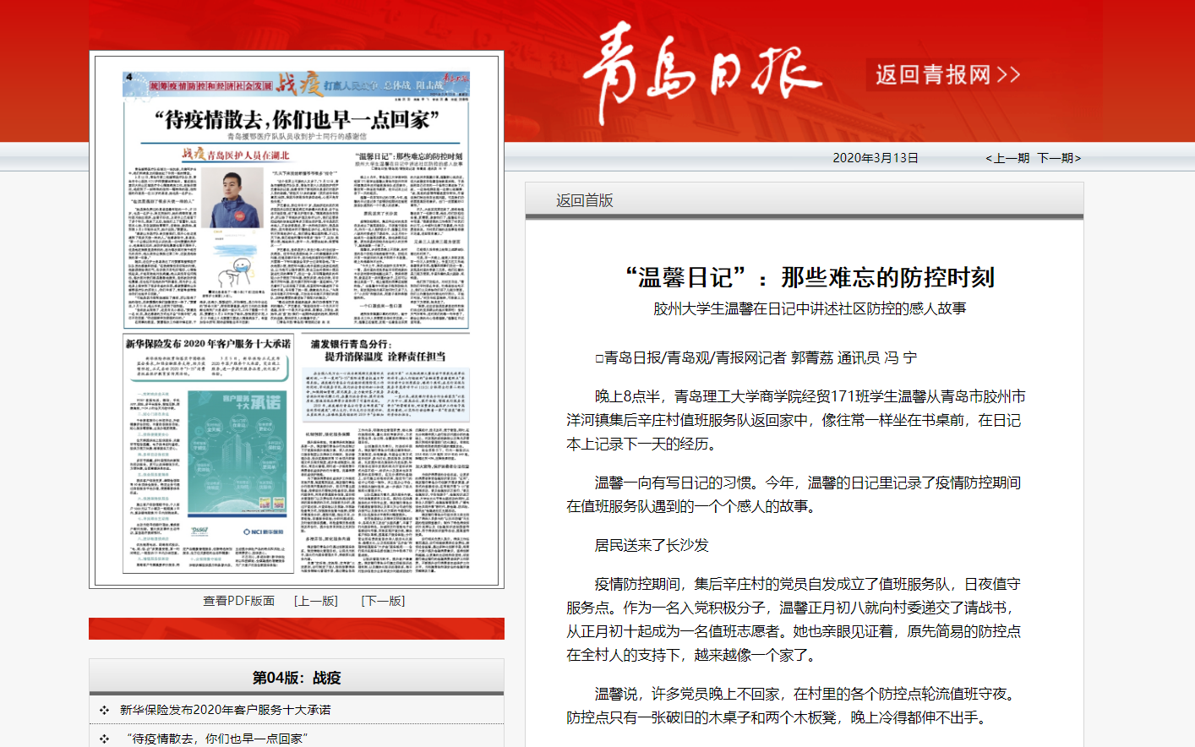1195x747 pixels.
Task: Click the 新华保险 2020 headline in the page preview
Action: tap(208, 344)
